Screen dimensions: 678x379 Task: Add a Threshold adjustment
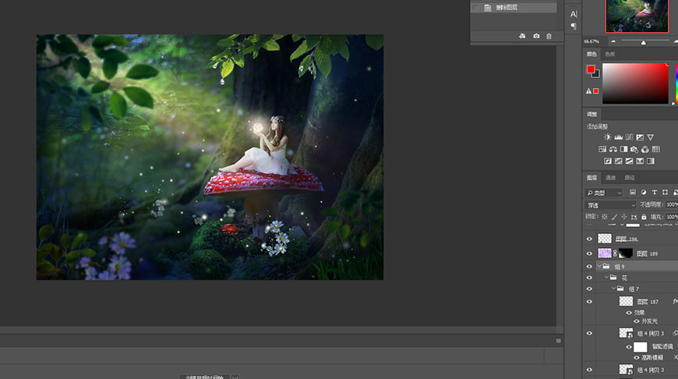[x=629, y=161]
